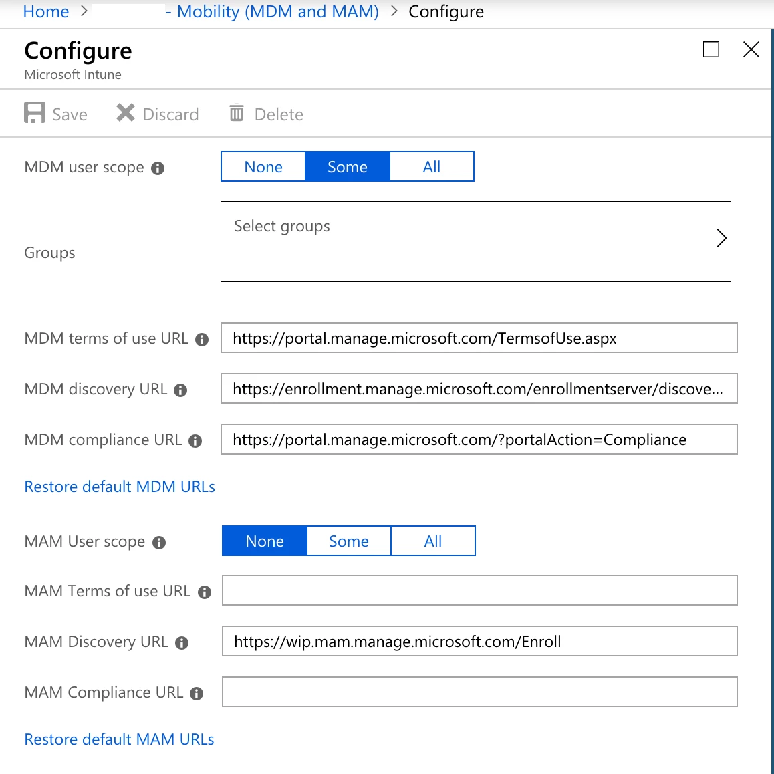774x774 pixels.
Task: Open info tooltip for MDM user scope
Action: click(x=158, y=168)
